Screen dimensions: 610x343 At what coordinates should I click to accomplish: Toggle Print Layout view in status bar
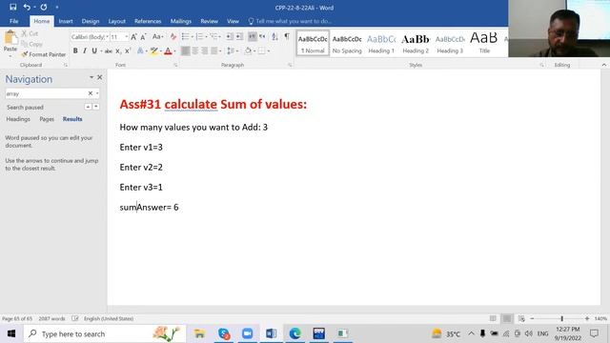506,318
